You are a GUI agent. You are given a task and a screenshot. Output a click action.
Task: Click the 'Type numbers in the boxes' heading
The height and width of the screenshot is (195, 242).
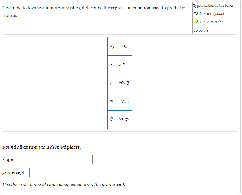tap(214, 5)
